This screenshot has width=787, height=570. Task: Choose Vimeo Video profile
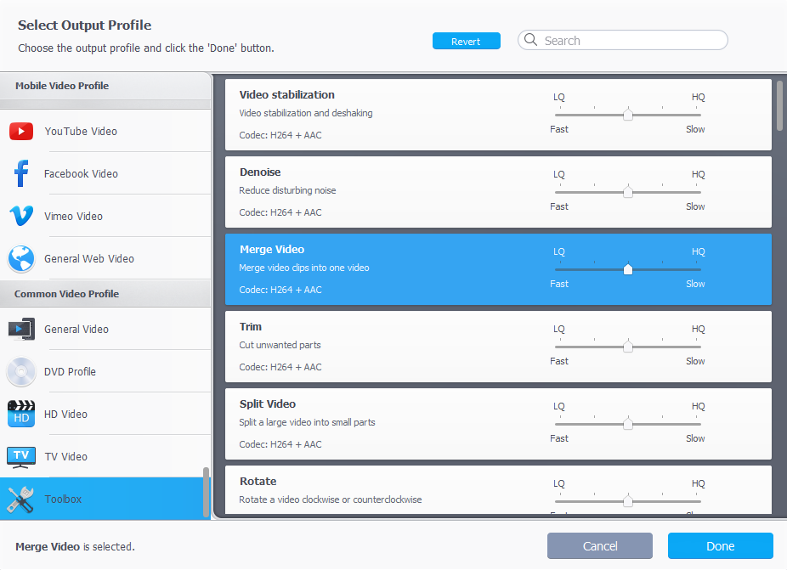tap(105, 217)
